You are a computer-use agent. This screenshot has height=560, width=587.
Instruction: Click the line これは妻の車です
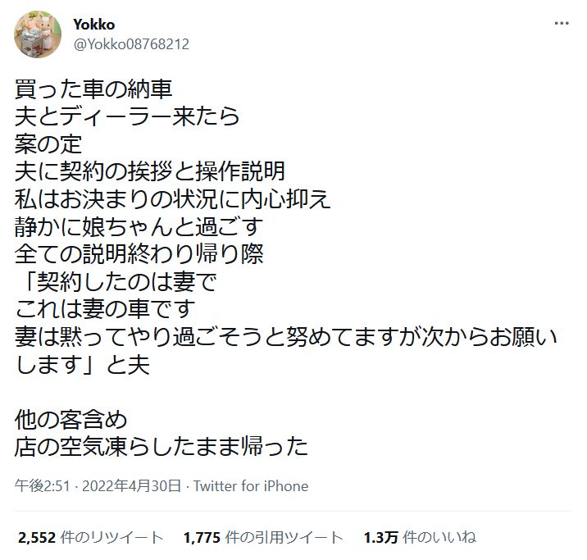105,309
